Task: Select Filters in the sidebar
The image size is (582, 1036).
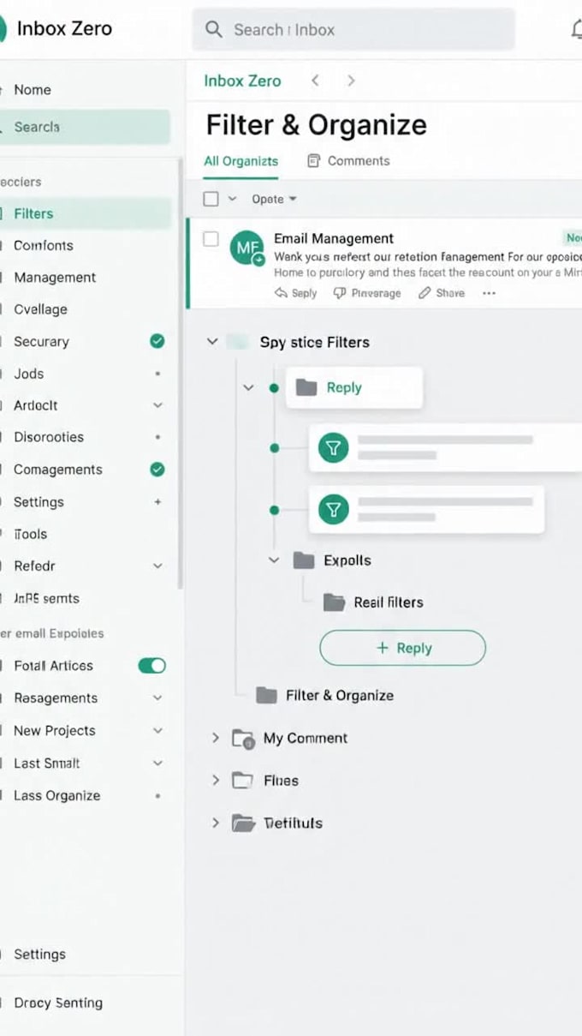Action: point(85,213)
